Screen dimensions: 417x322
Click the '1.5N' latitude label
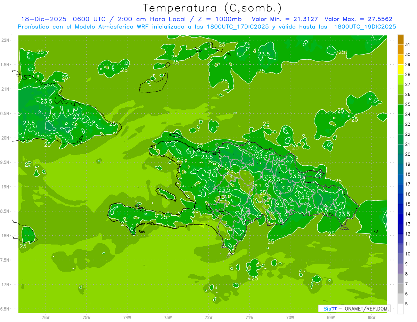pyautogui.click(x=5, y=65)
